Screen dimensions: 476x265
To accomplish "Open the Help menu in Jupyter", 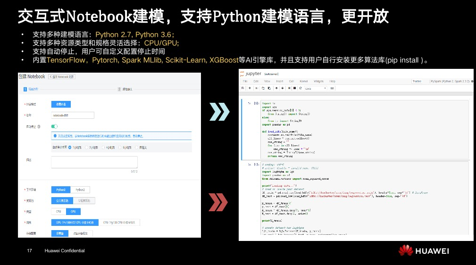I will 333,81.
